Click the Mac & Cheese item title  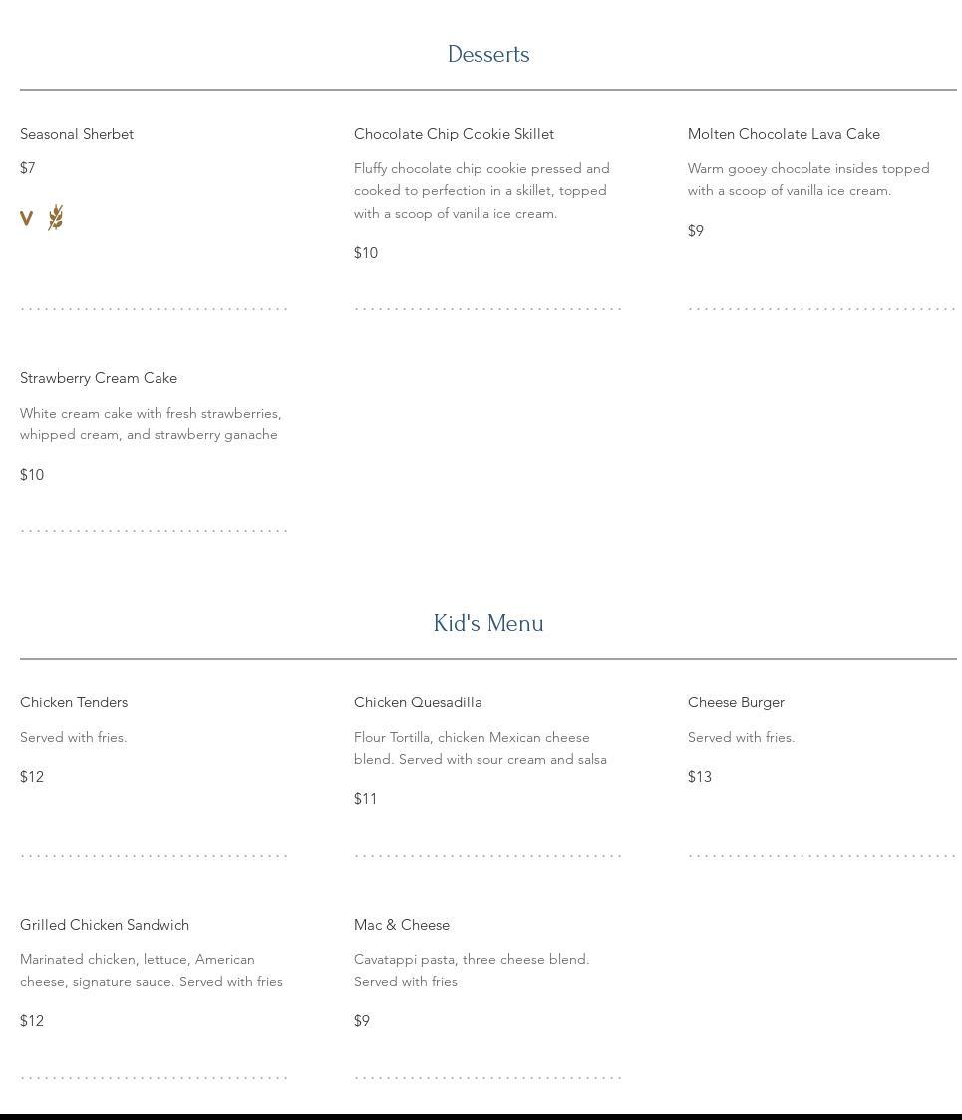pyautogui.click(x=402, y=925)
